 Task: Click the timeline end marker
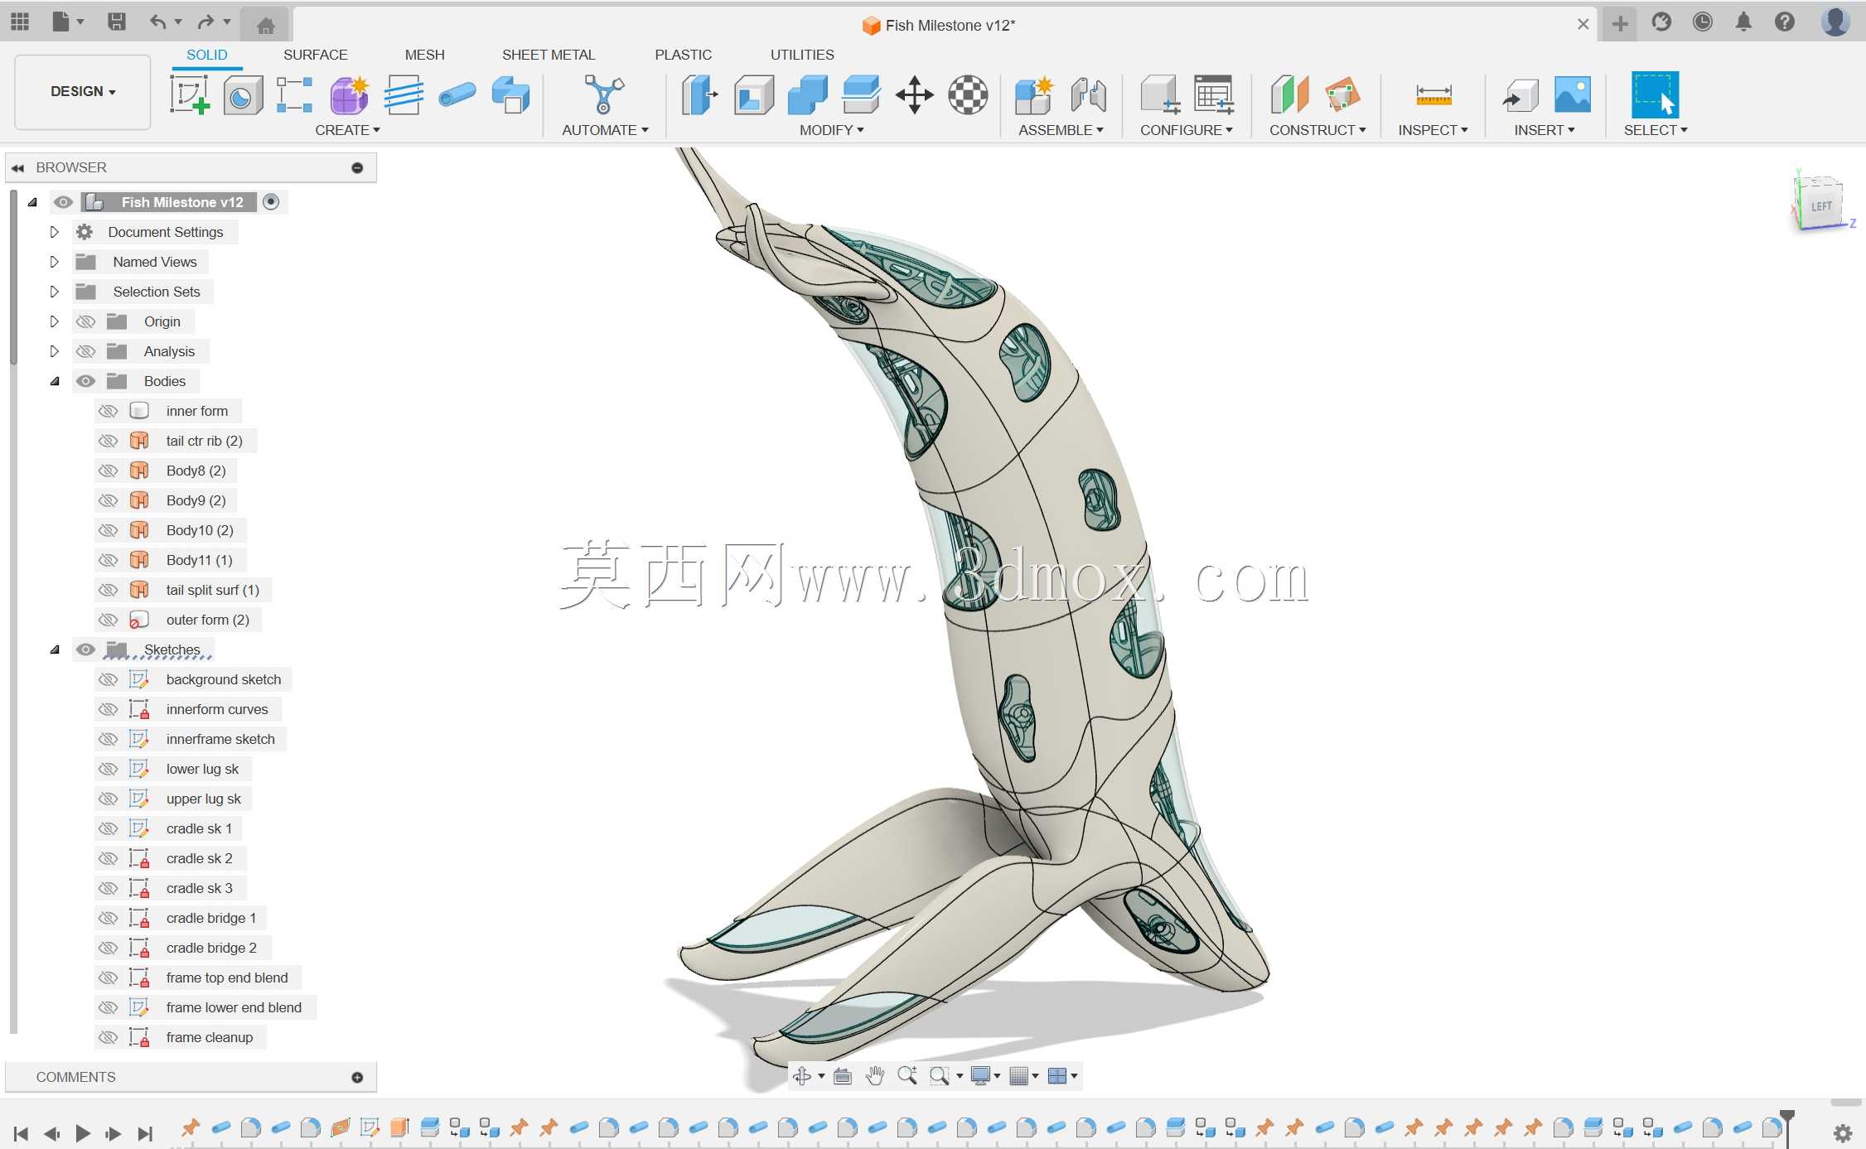(1787, 1125)
